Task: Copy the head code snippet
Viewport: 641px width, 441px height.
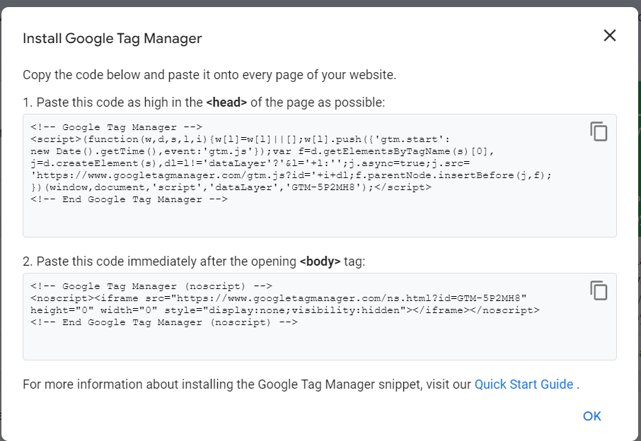Action: (599, 131)
